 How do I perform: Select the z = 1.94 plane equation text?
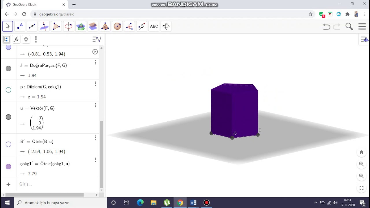click(x=37, y=97)
